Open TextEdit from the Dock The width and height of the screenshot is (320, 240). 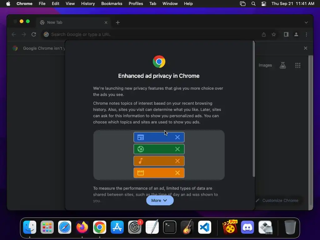click(152, 227)
